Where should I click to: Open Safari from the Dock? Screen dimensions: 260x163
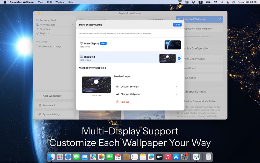tap(68, 157)
